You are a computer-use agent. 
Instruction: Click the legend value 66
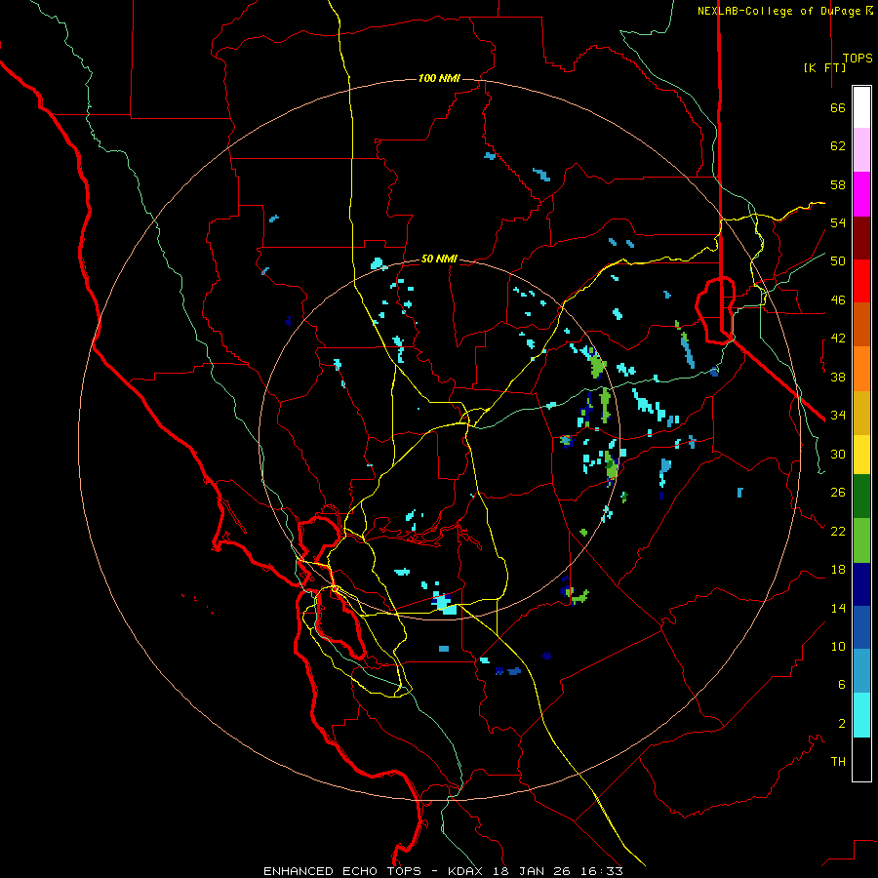(838, 107)
